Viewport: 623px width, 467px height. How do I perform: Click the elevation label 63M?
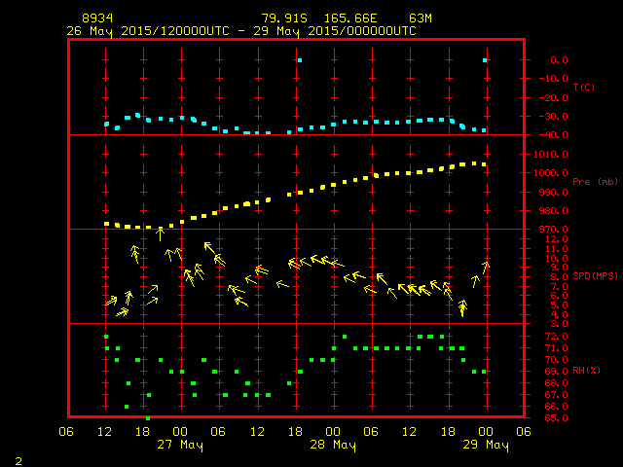pyautogui.click(x=421, y=18)
